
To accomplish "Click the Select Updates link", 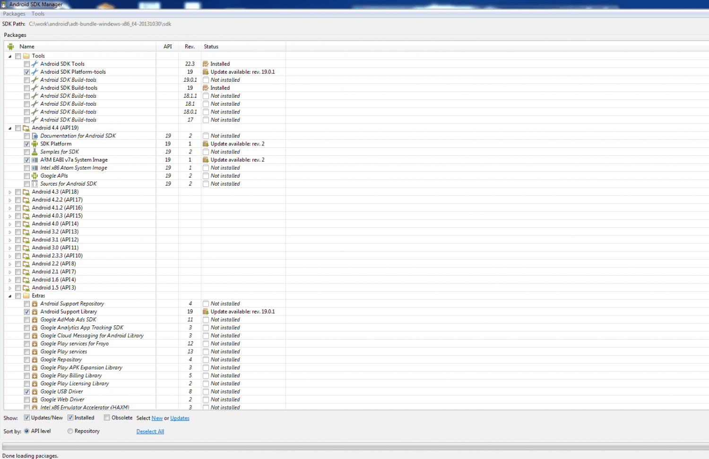I will (x=180, y=418).
